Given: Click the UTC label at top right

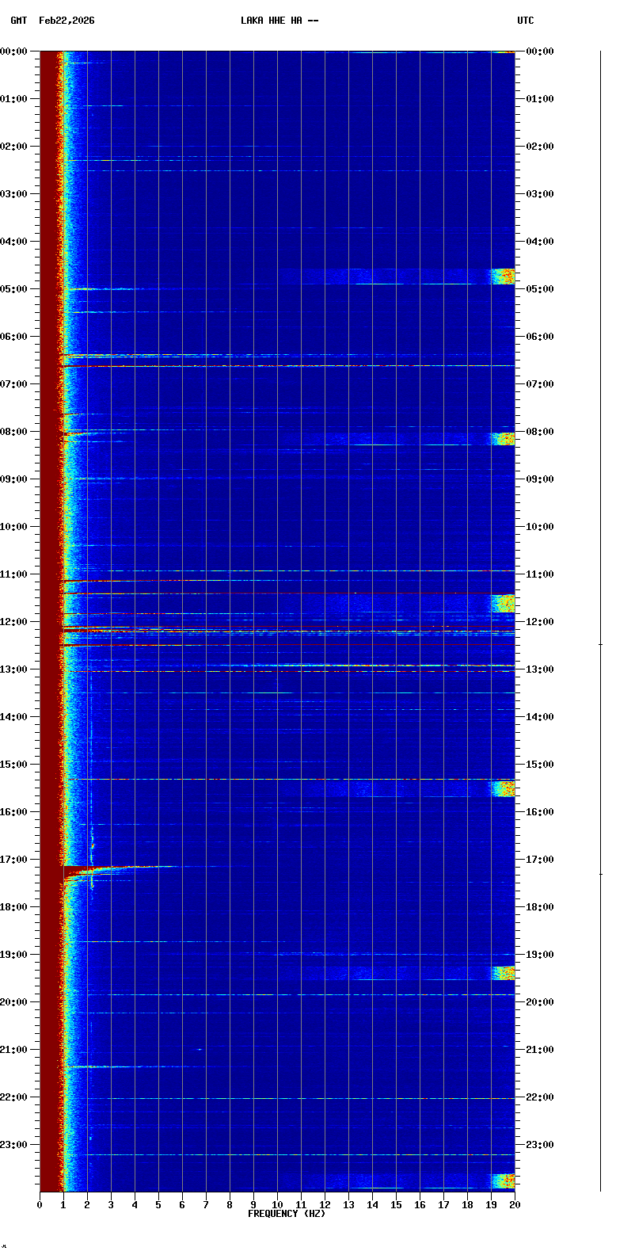Looking at the screenshot, I should (526, 21).
